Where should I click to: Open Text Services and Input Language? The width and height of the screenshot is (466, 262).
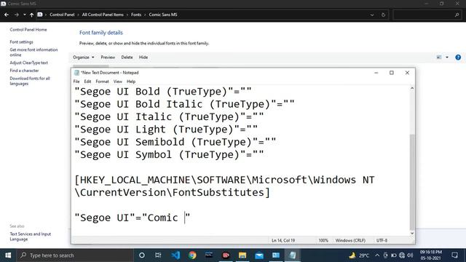[31, 237]
